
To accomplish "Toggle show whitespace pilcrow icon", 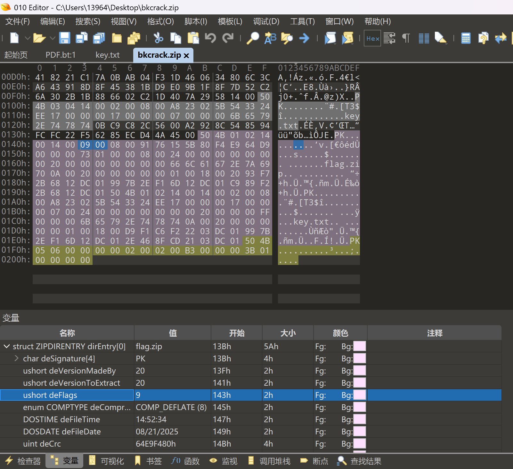I will (406, 38).
